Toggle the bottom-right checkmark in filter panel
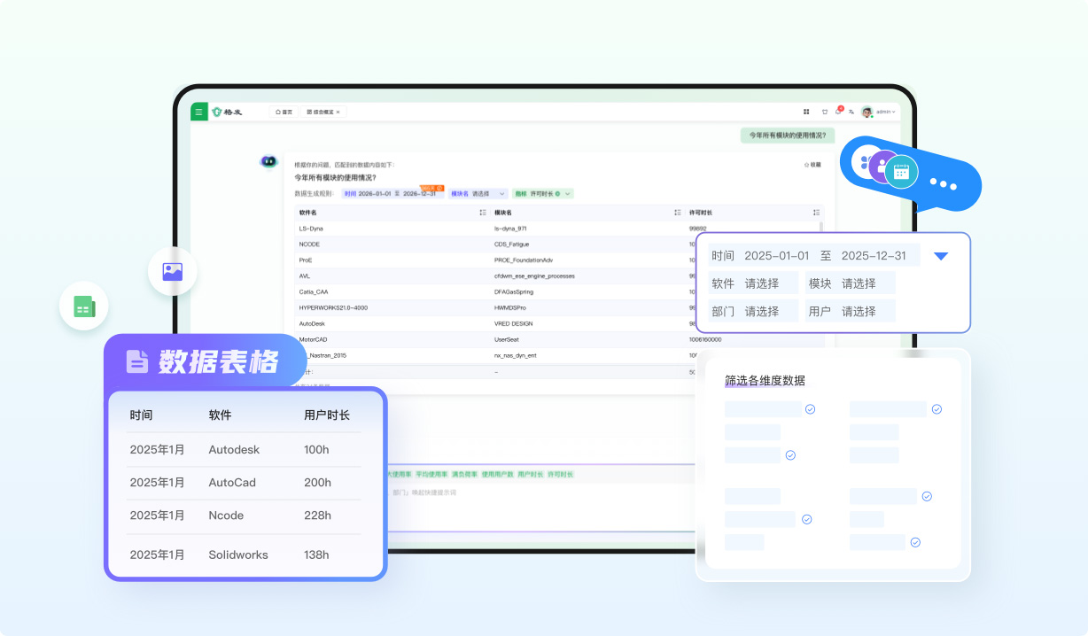The width and height of the screenshot is (1088, 636). tap(915, 542)
